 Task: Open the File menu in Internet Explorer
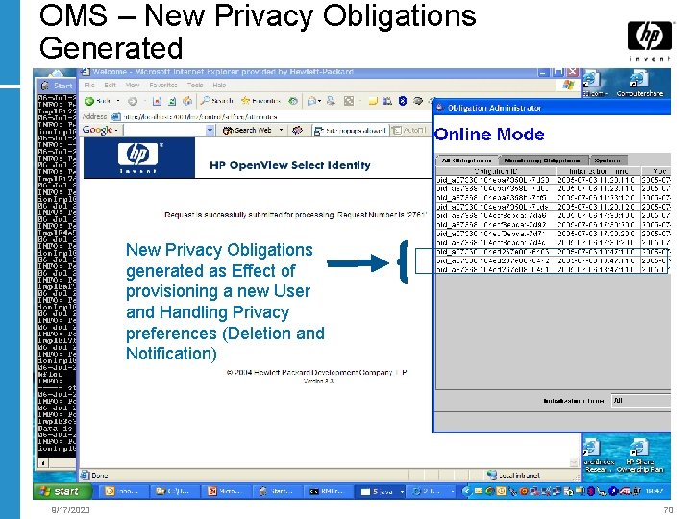coord(89,85)
